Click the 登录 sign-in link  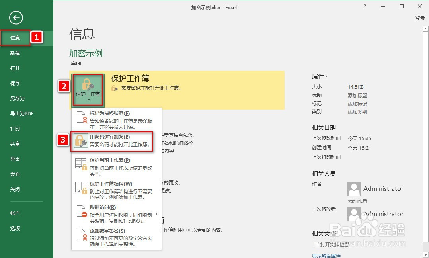tap(420, 18)
